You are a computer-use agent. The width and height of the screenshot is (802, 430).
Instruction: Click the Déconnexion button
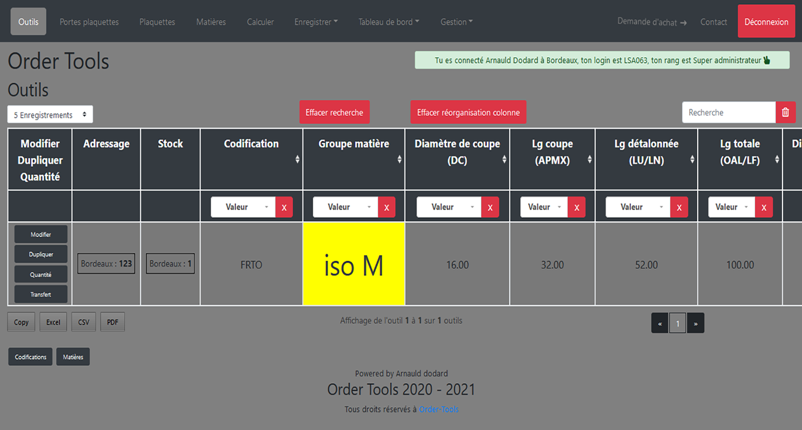coord(766,22)
